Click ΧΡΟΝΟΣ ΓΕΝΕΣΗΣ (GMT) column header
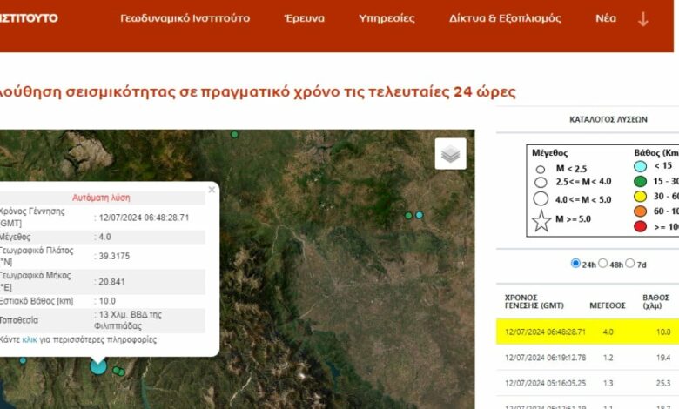This screenshot has height=409, width=679. tap(534, 302)
